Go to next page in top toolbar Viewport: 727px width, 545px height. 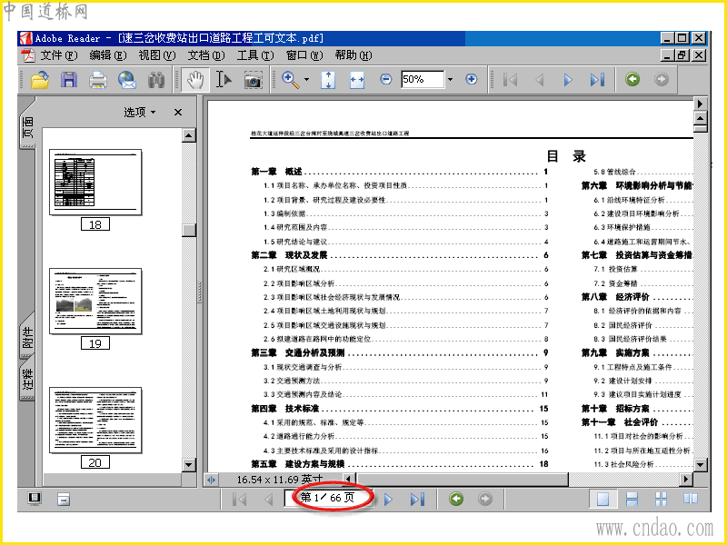pos(568,80)
